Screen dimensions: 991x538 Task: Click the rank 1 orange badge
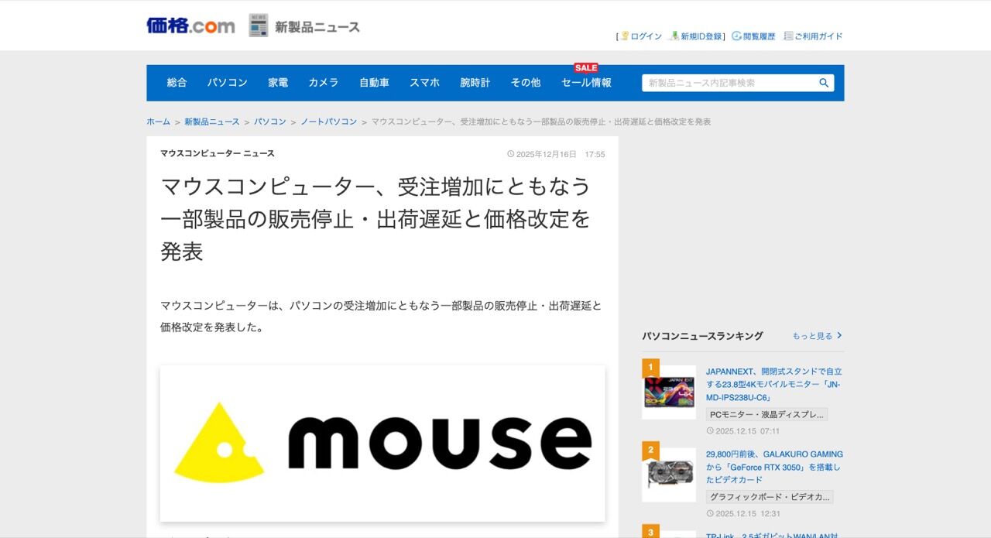pos(651,367)
